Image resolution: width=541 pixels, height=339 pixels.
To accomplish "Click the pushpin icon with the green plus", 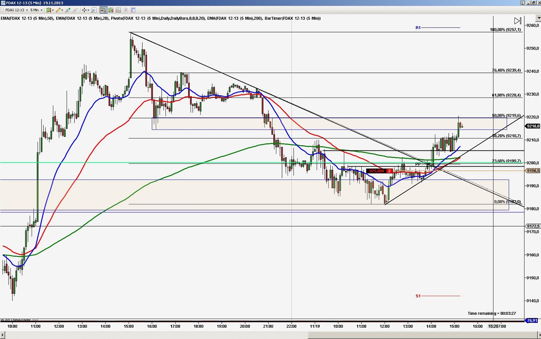I will click(67, 10).
